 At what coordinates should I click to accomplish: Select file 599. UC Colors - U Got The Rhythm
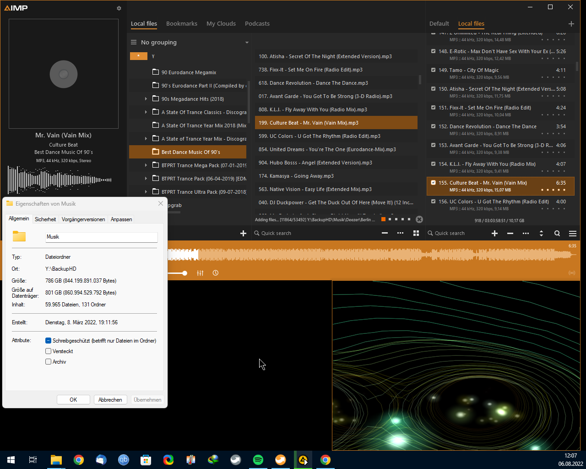(336, 136)
